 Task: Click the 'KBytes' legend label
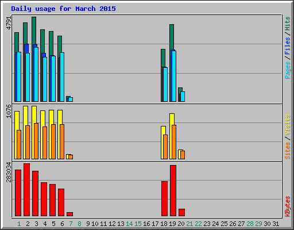tap(288, 206)
